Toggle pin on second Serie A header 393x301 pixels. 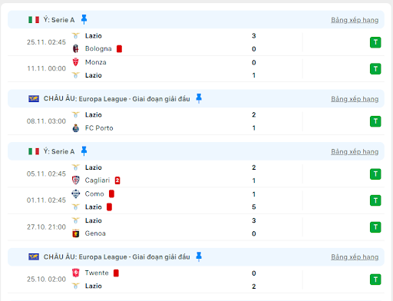click(x=84, y=151)
